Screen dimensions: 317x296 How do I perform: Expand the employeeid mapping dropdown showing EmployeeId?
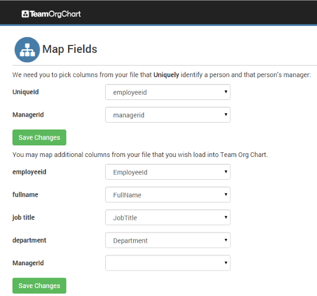pyautogui.click(x=167, y=172)
